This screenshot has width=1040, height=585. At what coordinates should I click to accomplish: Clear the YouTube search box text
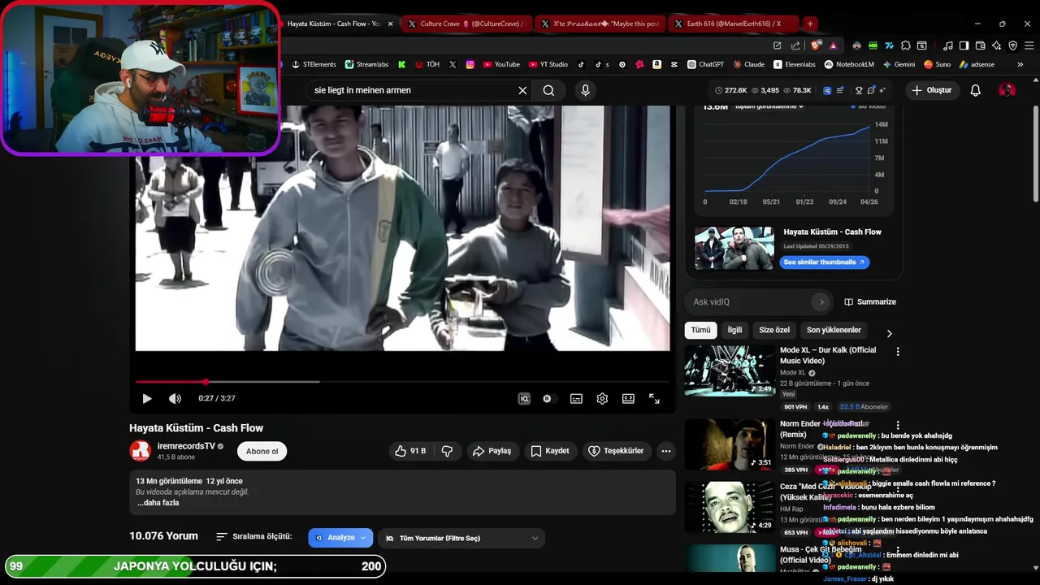pos(522,90)
